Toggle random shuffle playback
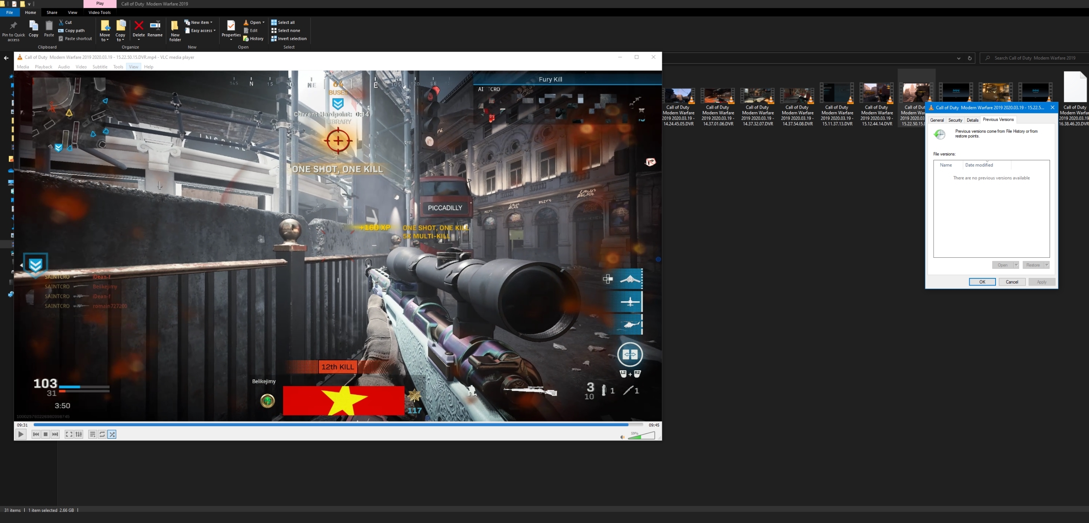 pyautogui.click(x=112, y=434)
